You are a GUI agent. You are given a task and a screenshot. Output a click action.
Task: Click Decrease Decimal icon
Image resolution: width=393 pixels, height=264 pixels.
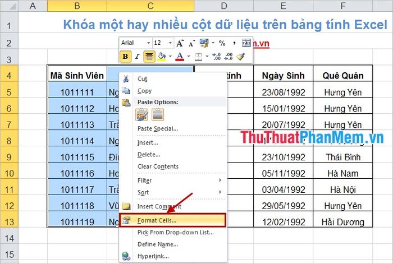(x=229, y=57)
